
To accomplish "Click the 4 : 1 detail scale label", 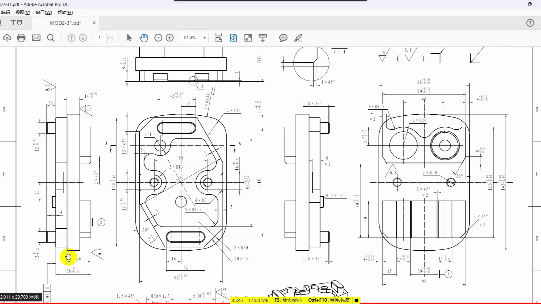I will pos(339,52).
